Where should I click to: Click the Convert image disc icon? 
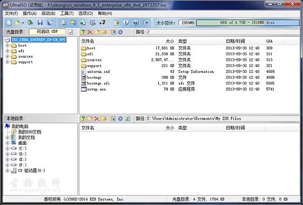(x=83, y=23)
